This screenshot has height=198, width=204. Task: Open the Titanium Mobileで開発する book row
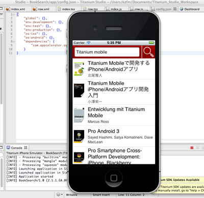[x=114, y=69]
